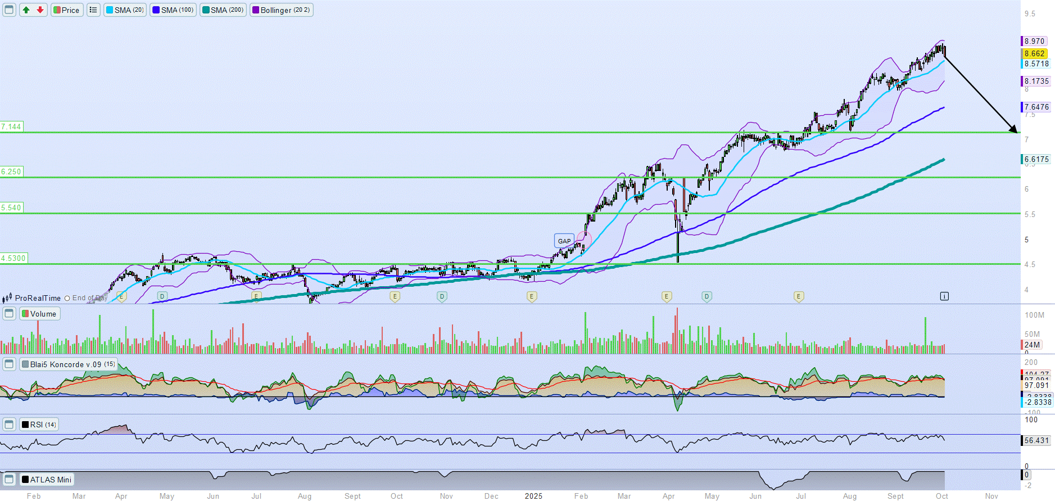1055x501 pixels.
Task: Select the End of Day radio button
Action: [x=67, y=299]
